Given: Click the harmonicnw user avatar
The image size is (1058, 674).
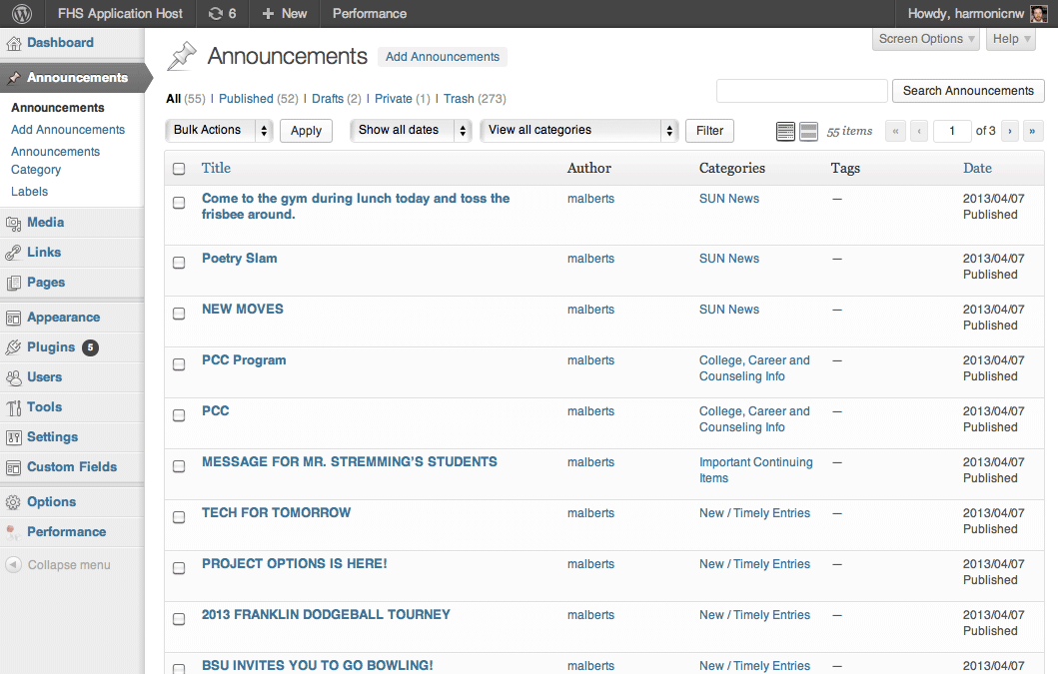Looking at the screenshot, I should (1038, 14).
